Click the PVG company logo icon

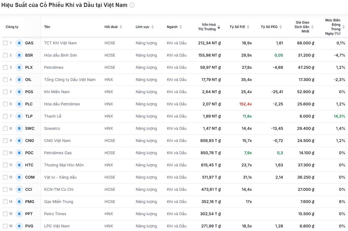19,226
